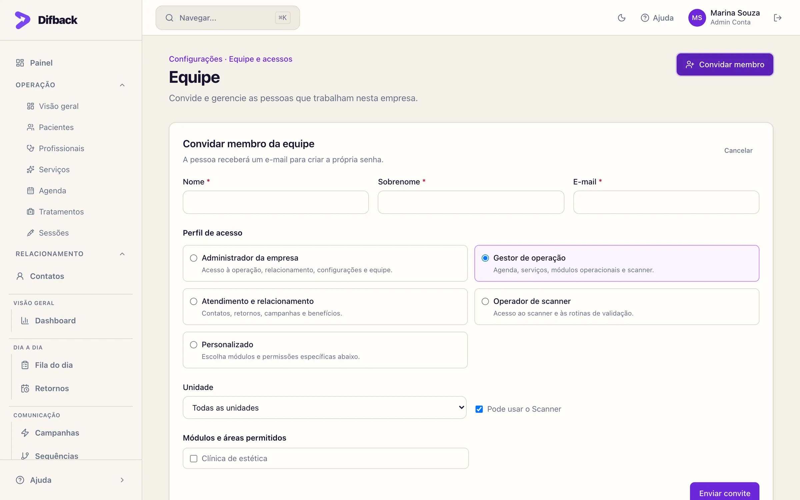Toggle dark mode with the moon icon
Viewport: 800px width, 500px height.
[621, 18]
